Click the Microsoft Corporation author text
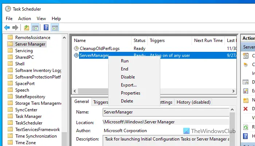 125,131
